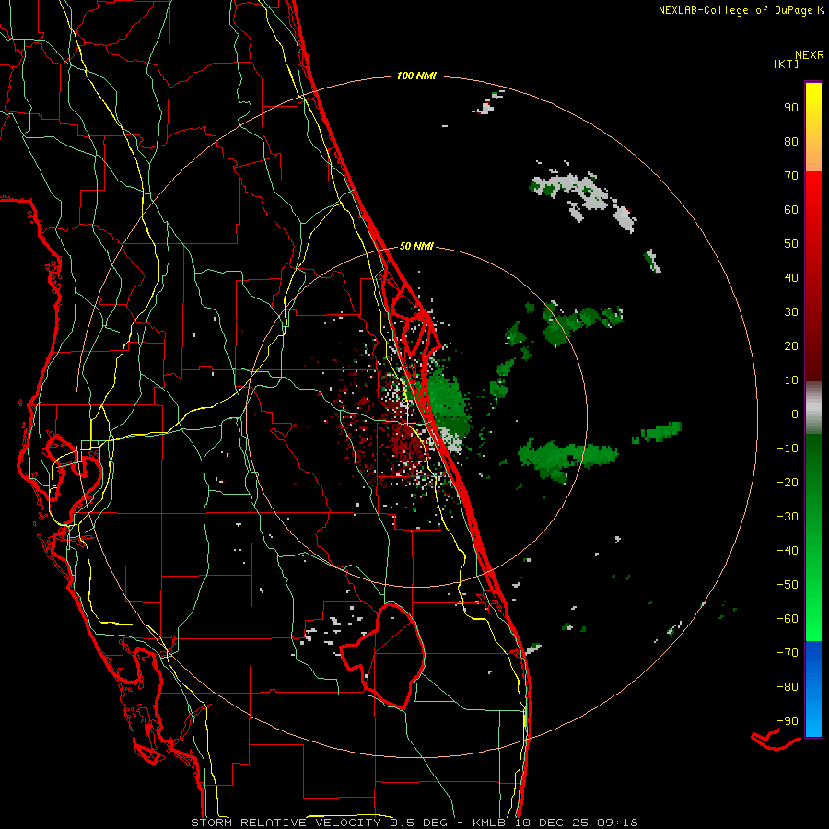Click the 0 value on velocity scale
The height and width of the screenshot is (829, 829).
click(x=795, y=414)
